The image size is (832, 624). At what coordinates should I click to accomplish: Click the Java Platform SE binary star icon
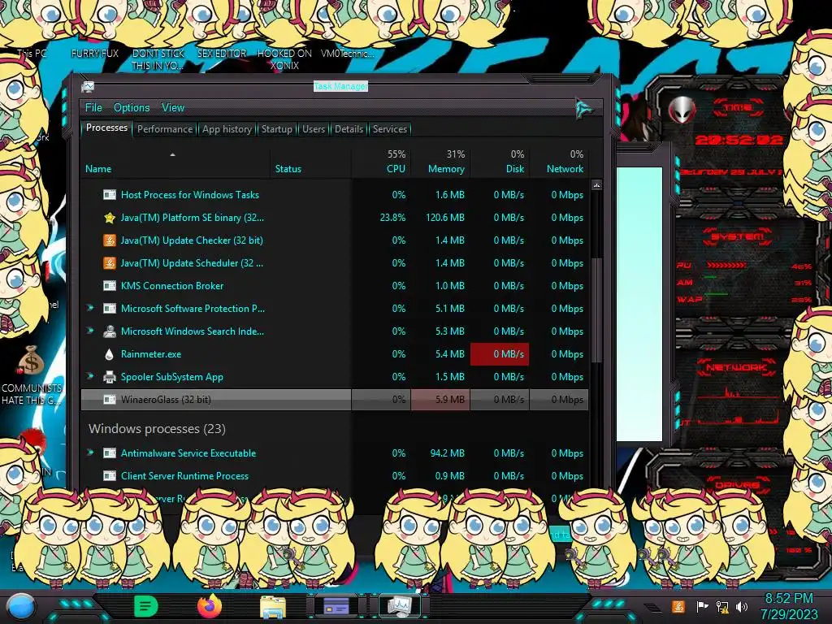(x=110, y=218)
